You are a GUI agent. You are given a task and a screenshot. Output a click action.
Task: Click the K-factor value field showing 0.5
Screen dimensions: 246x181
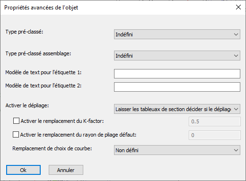point(215,121)
